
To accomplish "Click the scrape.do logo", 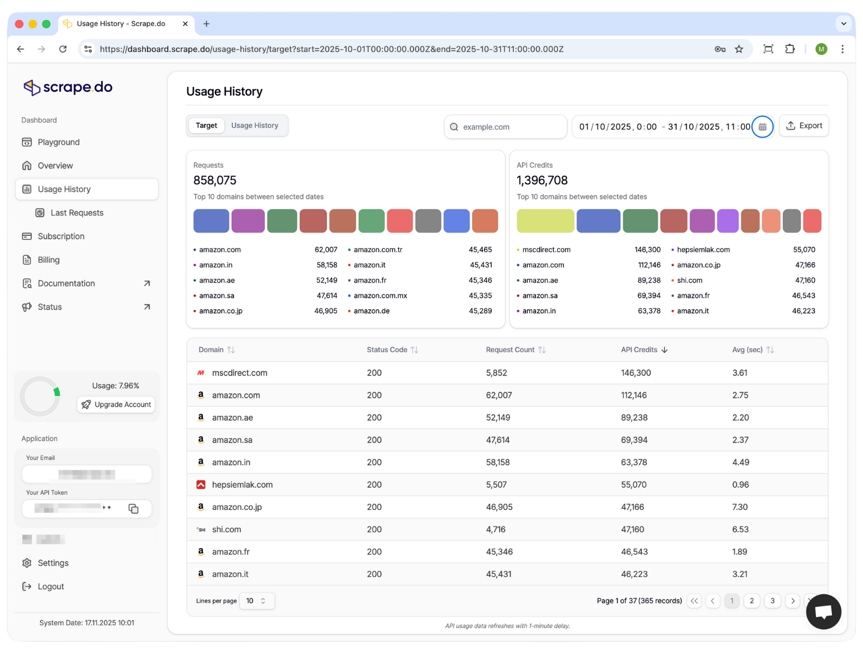I will click(68, 87).
